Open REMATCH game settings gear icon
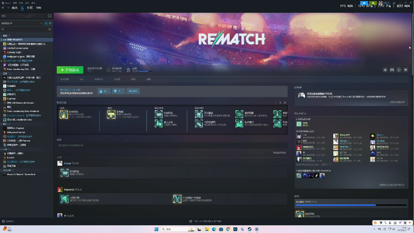 point(385,70)
